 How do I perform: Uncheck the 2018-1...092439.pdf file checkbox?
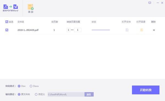[x=7, y=30]
